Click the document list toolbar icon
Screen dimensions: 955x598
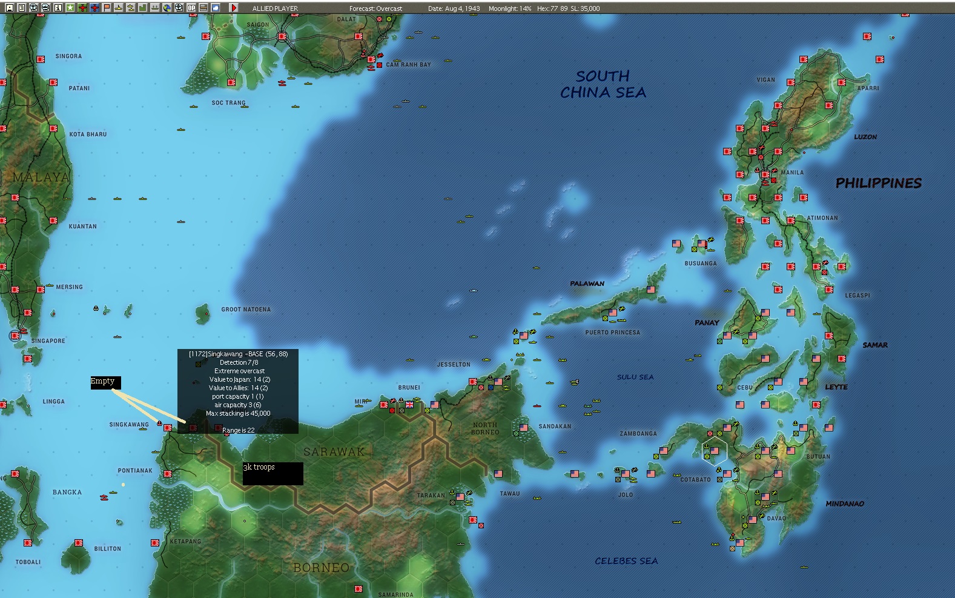coord(22,8)
